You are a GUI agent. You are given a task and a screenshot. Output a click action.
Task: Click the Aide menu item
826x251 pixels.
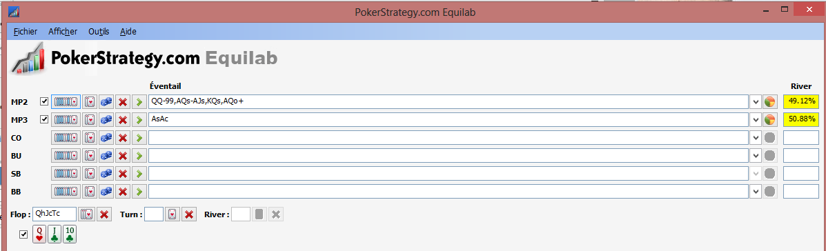tap(128, 32)
